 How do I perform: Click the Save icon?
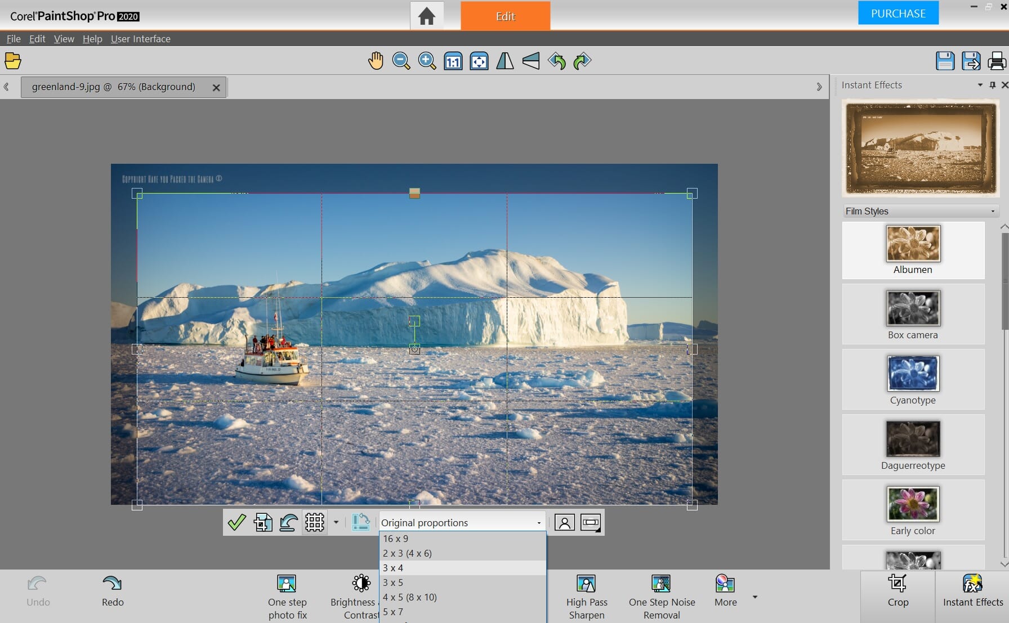(945, 61)
